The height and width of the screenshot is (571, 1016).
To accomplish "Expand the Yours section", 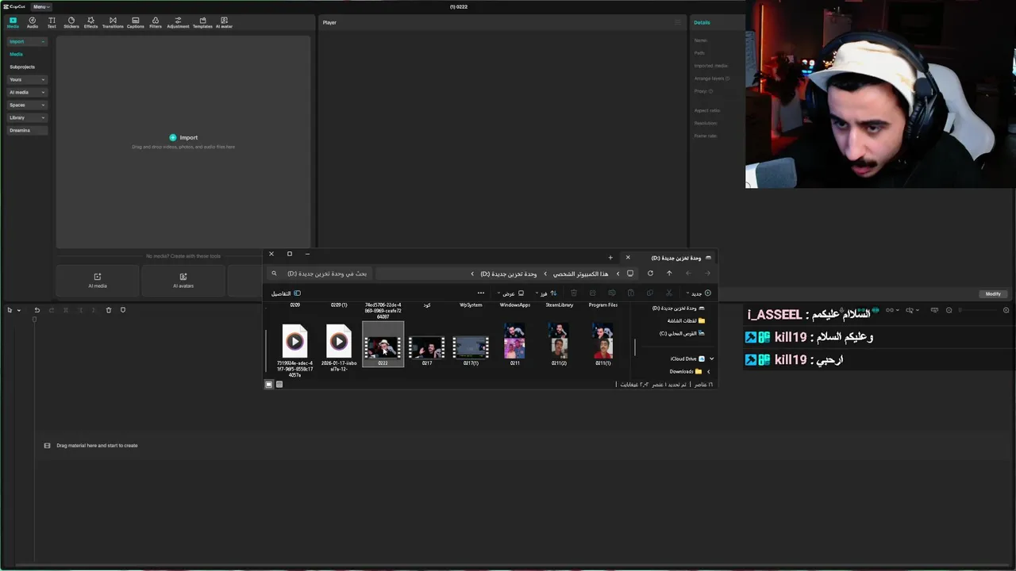I will tap(27, 79).
